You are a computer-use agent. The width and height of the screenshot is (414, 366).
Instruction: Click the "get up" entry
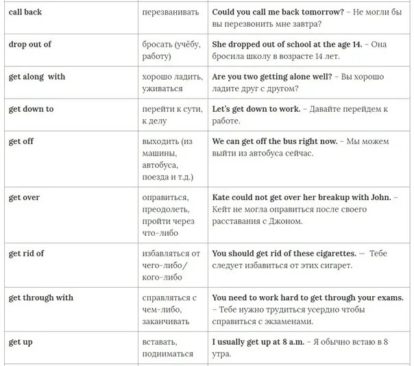pos(21,342)
